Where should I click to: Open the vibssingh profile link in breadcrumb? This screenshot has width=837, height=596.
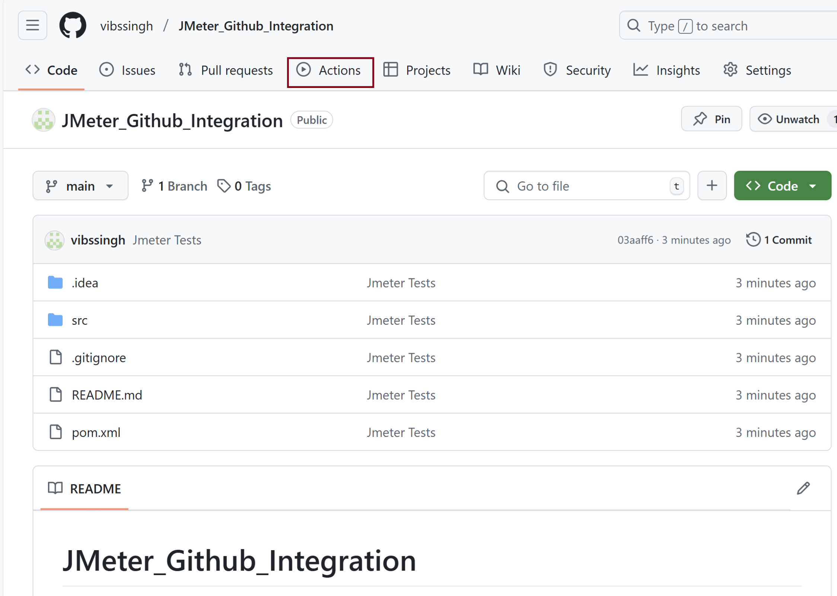pyautogui.click(x=127, y=26)
